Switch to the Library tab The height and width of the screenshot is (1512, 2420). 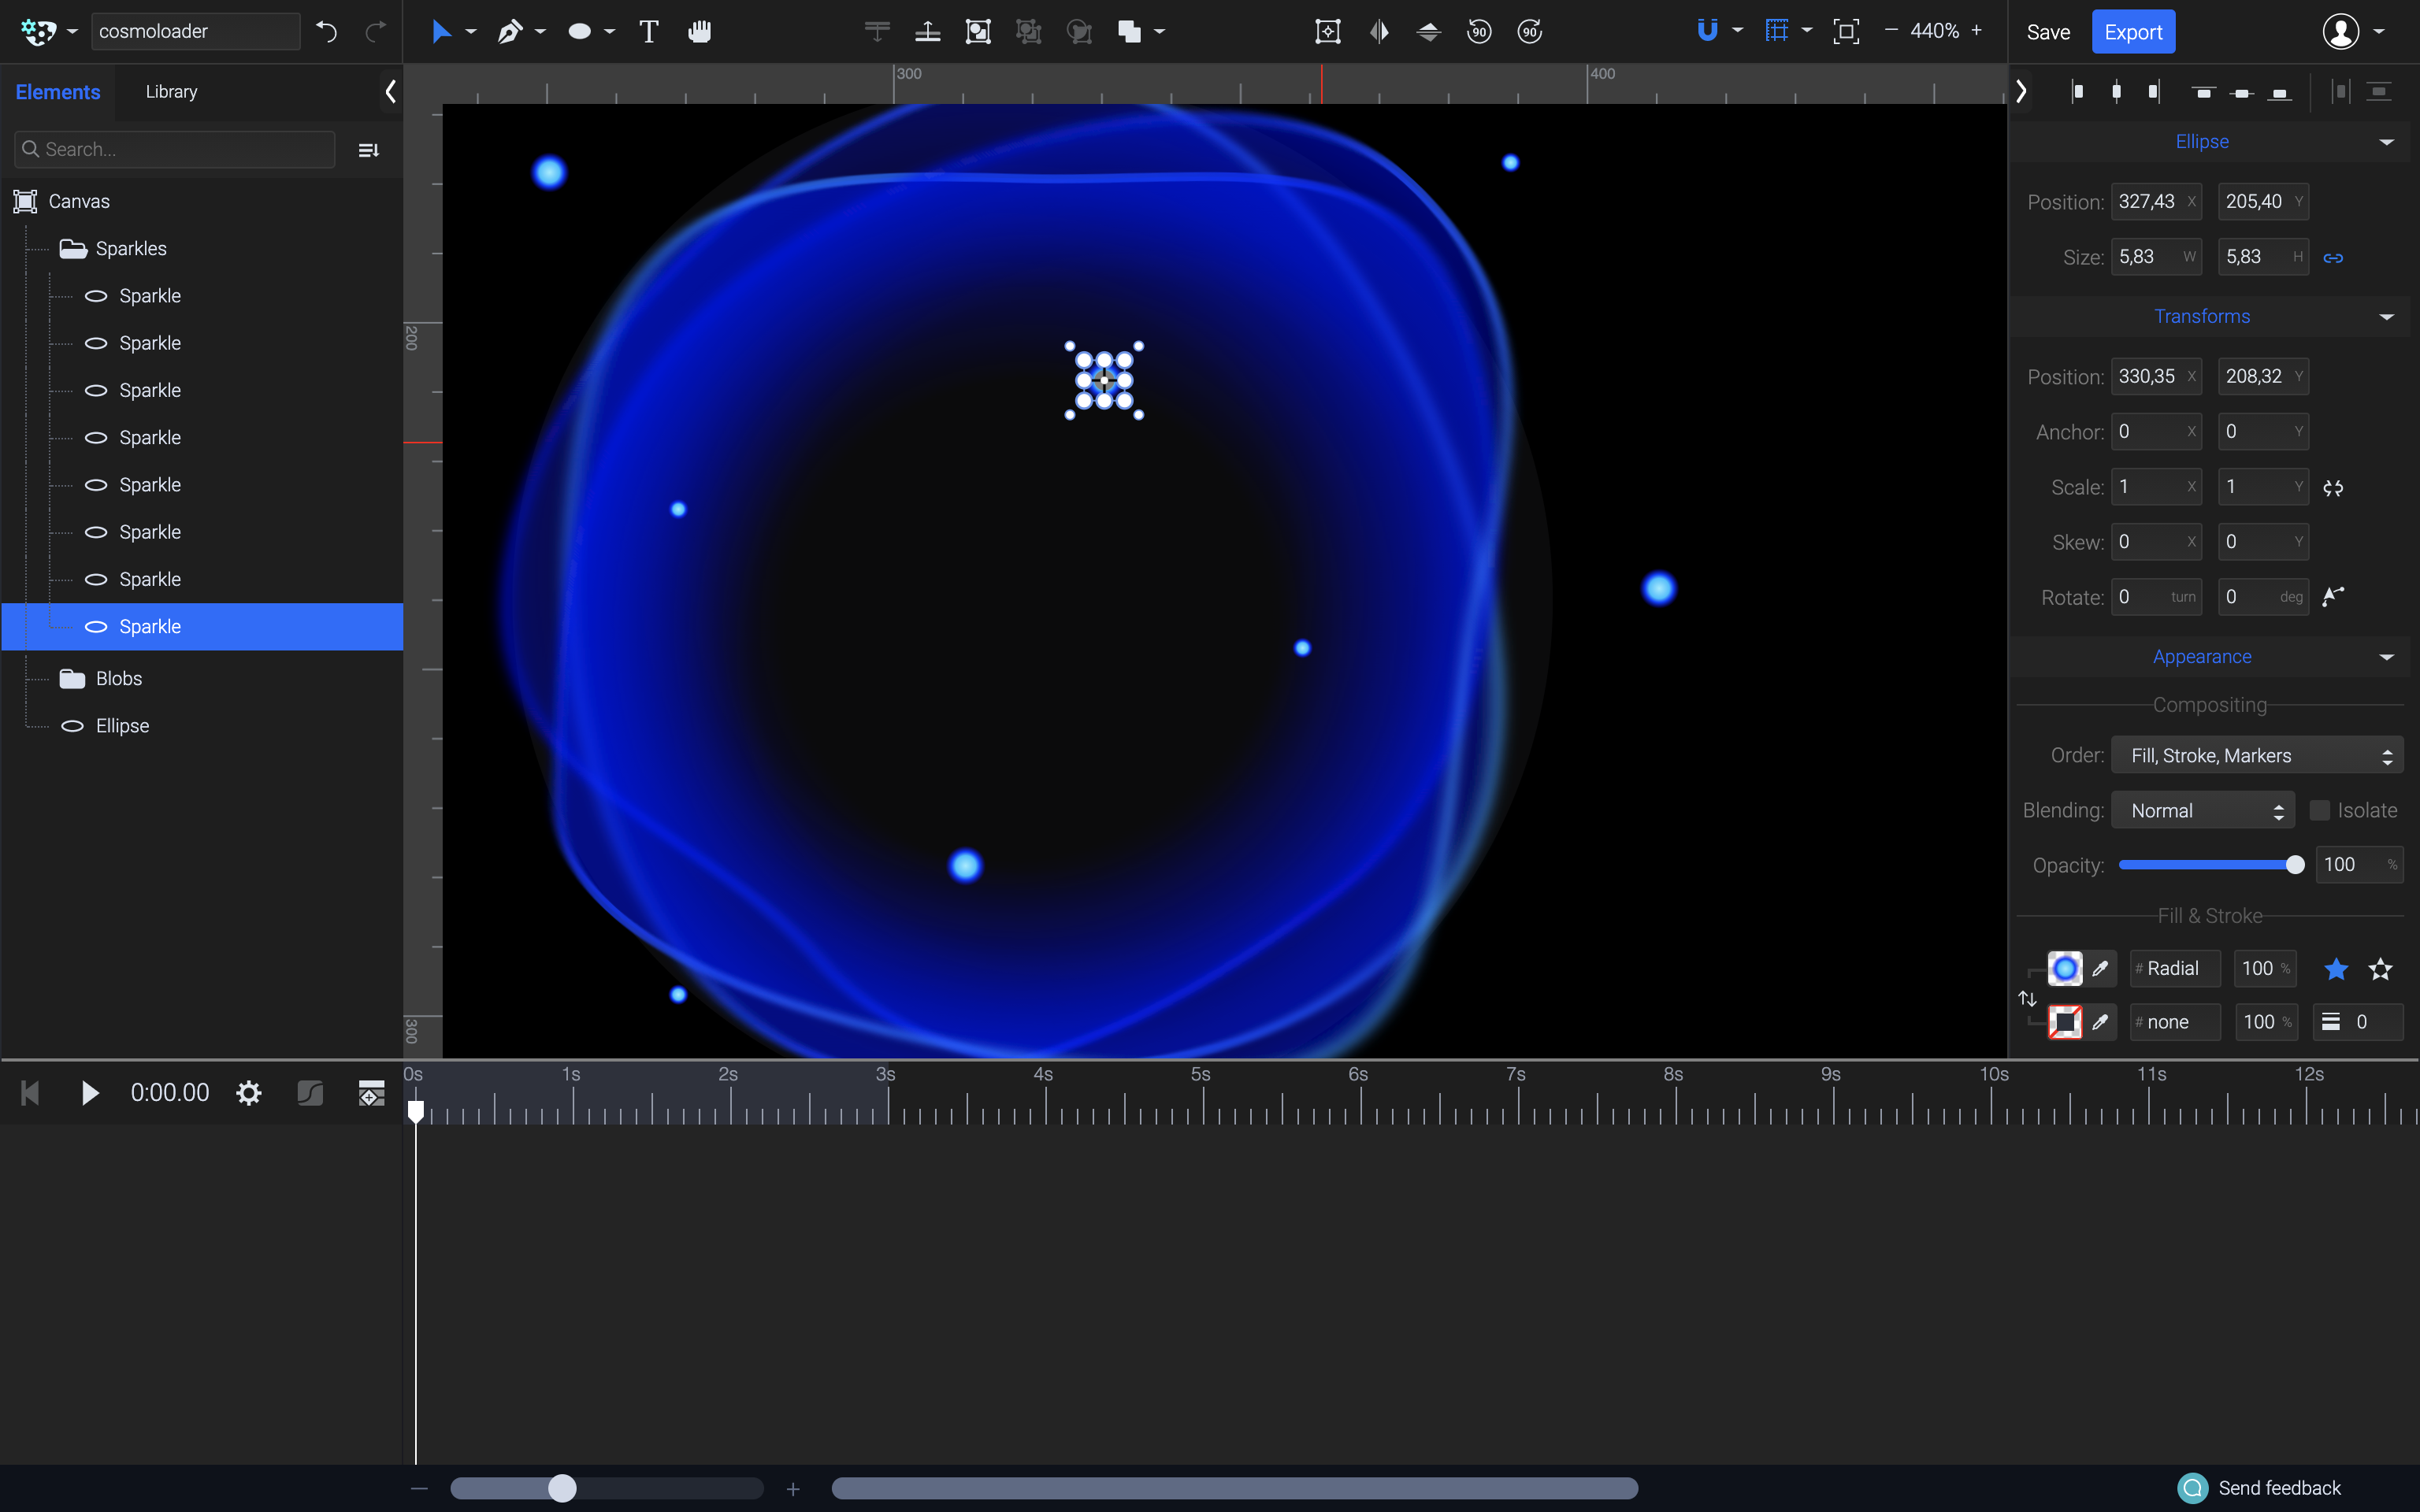pos(171,91)
